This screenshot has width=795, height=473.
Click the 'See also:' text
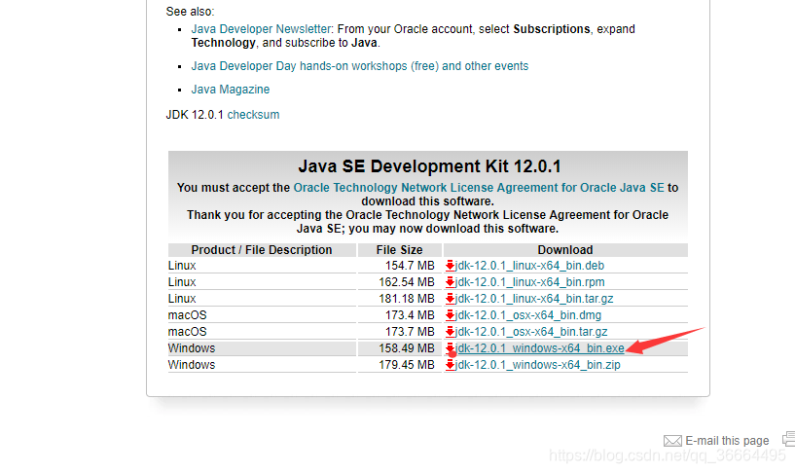(190, 11)
